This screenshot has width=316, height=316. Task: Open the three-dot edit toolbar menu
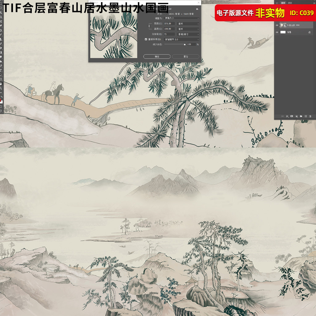1,93
